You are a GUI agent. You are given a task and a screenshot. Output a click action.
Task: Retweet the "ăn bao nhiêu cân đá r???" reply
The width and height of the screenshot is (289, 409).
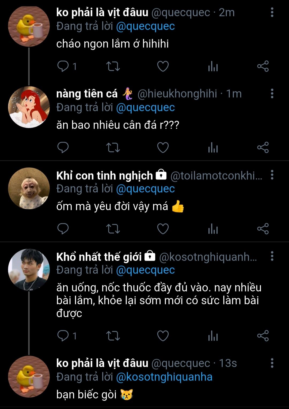(113, 148)
